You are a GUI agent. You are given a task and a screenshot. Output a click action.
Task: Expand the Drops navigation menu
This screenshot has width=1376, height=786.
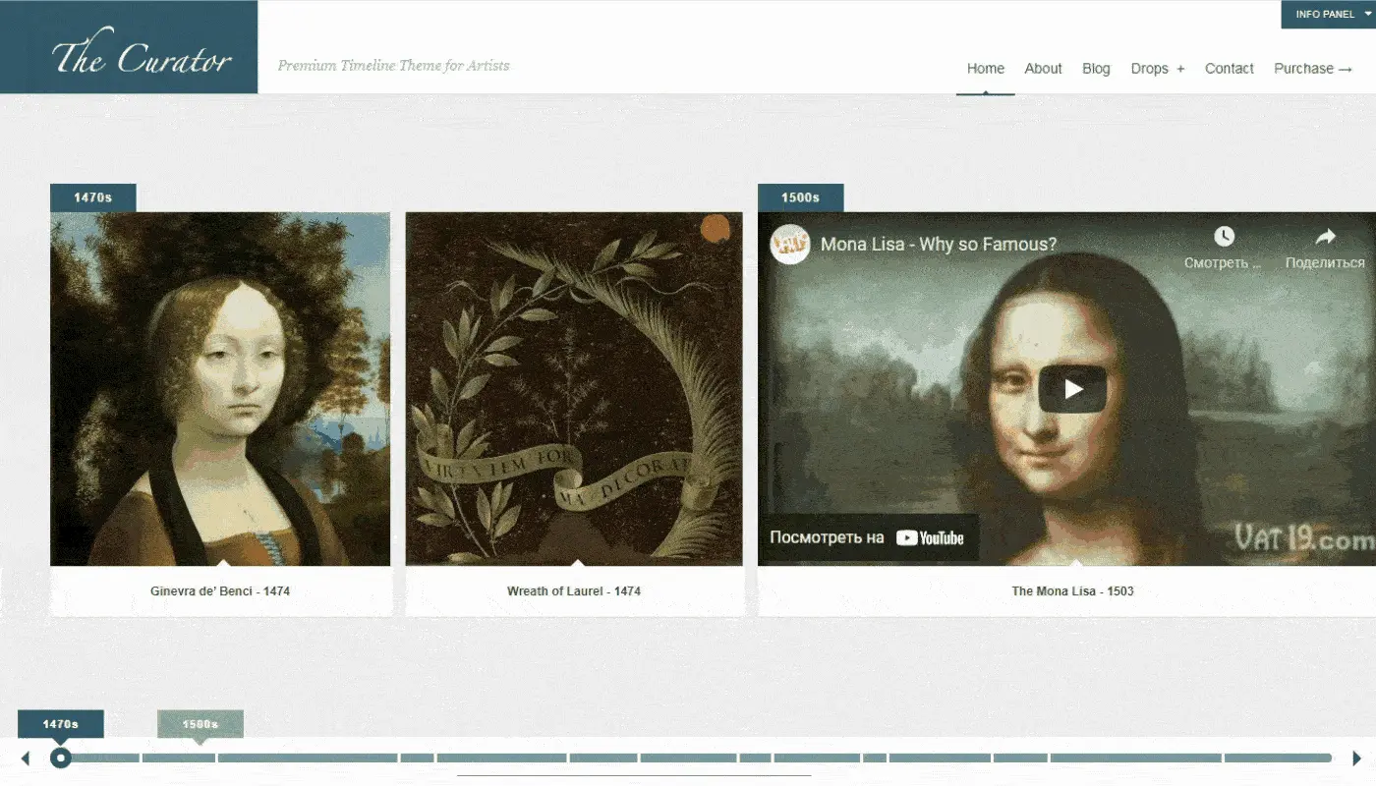(1157, 68)
